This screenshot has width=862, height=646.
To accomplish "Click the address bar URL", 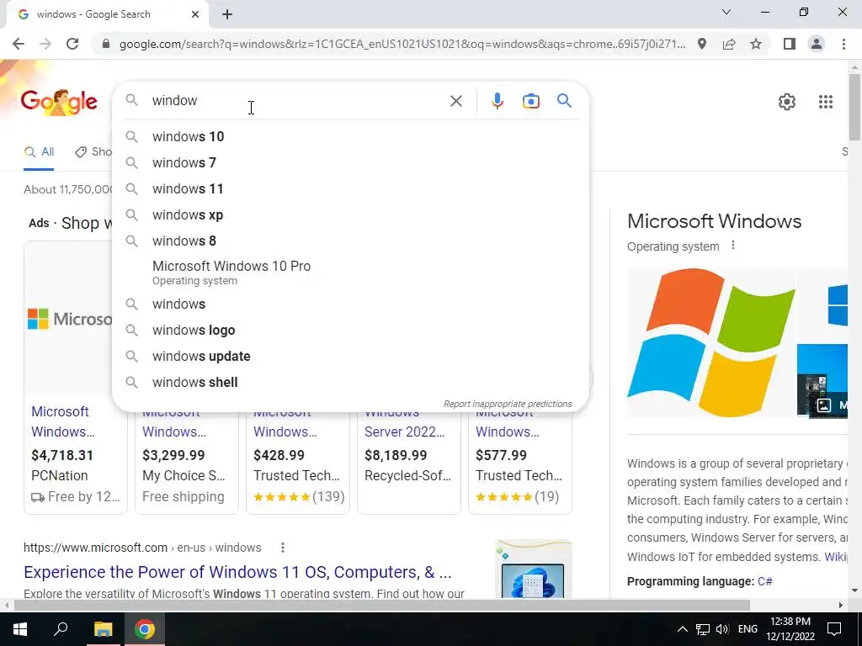I will click(402, 44).
